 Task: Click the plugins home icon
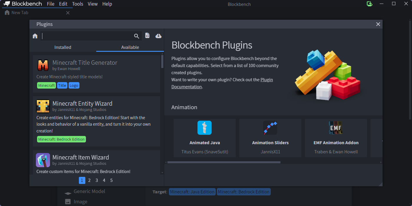[35, 36]
